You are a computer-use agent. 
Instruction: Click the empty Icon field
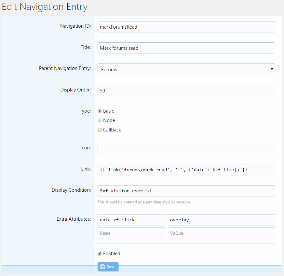[x=186, y=149]
